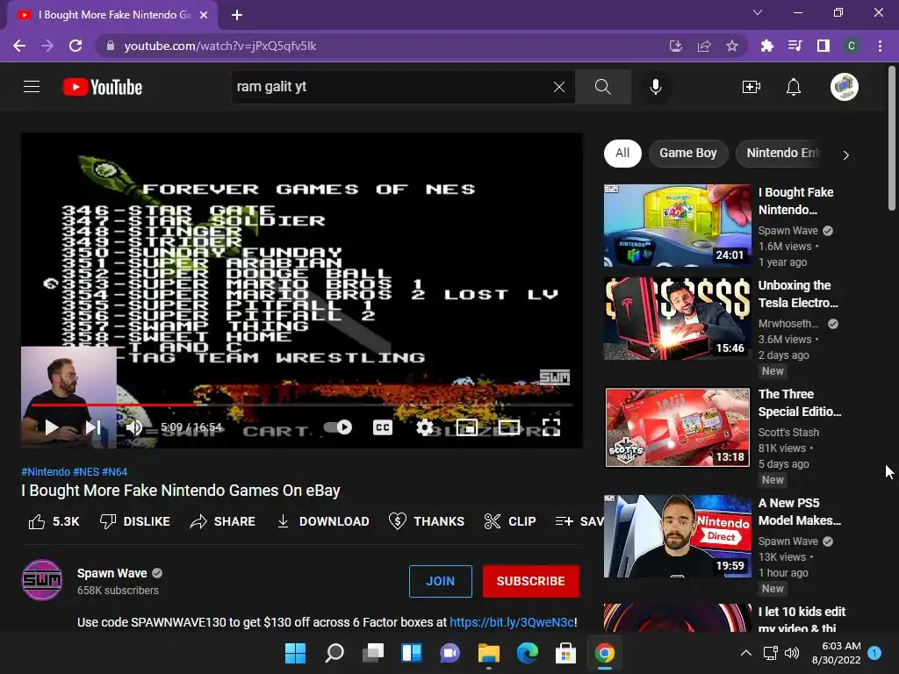The image size is (899, 674).
Task: Open the YouTube hamburger guide menu
Action: click(x=32, y=87)
